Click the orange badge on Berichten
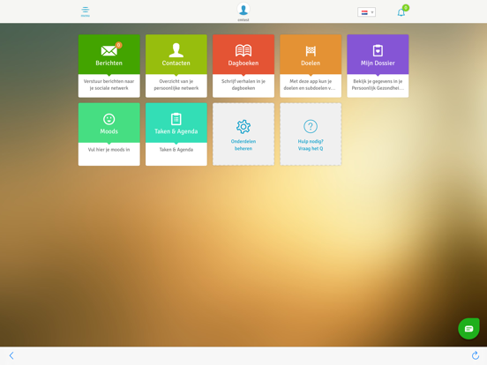 tap(118, 45)
